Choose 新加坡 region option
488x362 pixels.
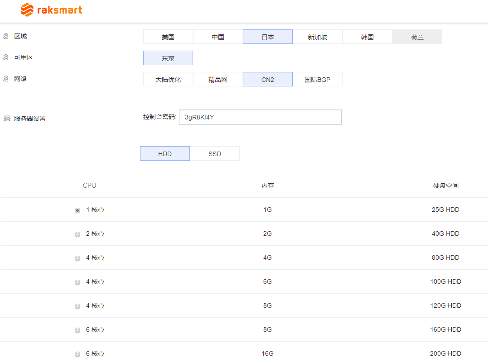point(318,37)
